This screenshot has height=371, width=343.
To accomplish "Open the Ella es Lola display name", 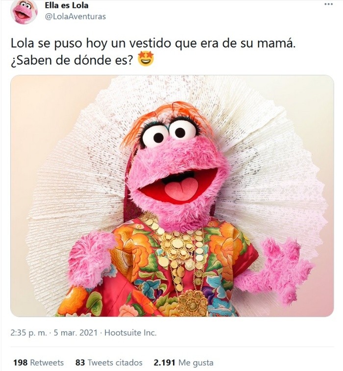I will tap(67, 5).
